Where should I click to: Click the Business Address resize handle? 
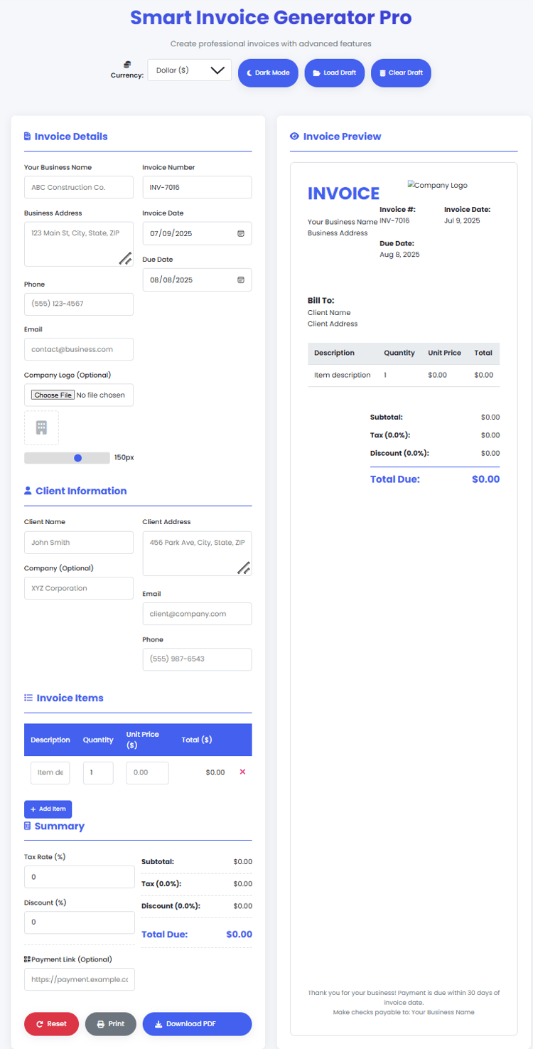125,259
